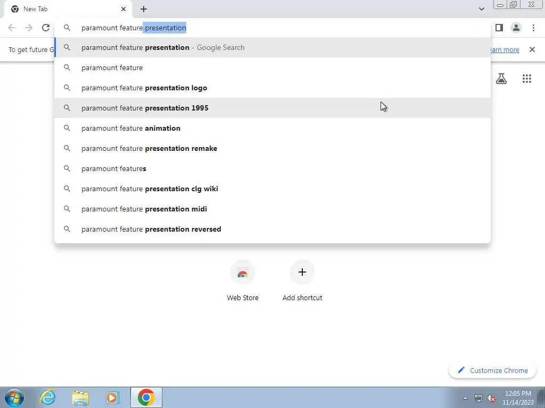545x408 pixels.
Task: Open the Chrome Labs flask icon
Action: (501, 79)
